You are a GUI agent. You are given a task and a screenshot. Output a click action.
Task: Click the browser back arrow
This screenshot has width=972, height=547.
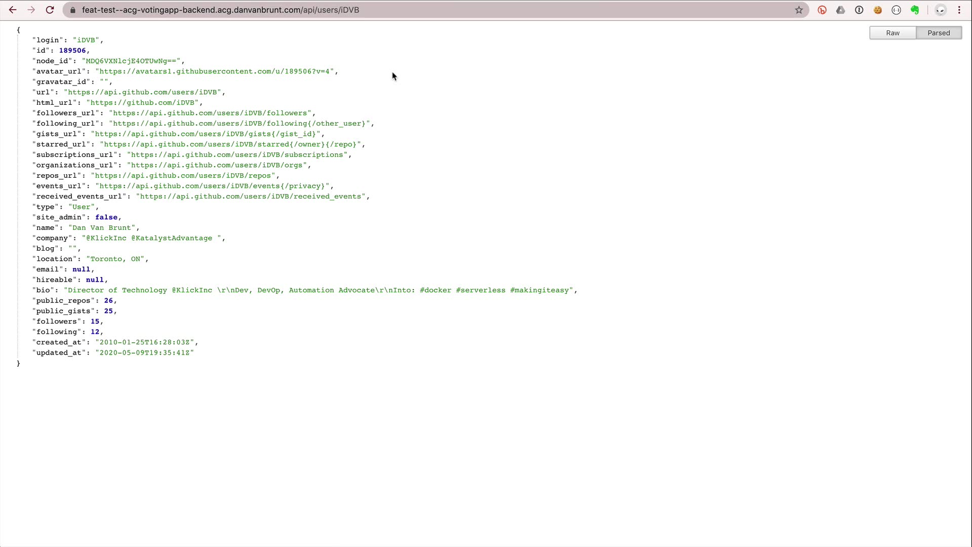[13, 10]
